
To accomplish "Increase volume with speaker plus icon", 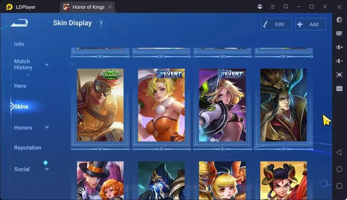I will (x=339, y=47).
